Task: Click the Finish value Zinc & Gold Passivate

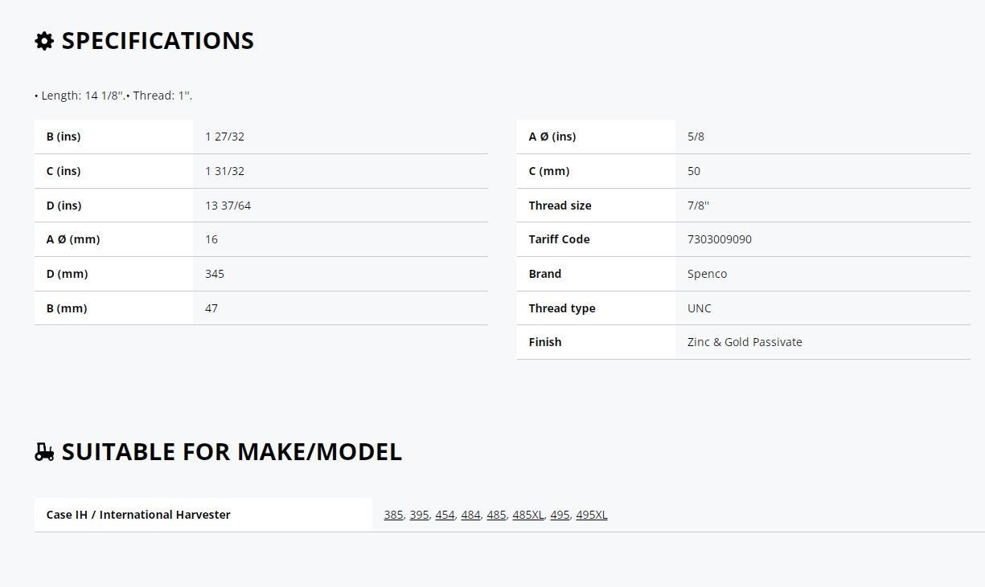Action: tap(745, 342)
